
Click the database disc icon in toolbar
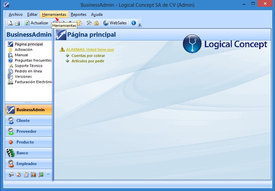[80, 23]
